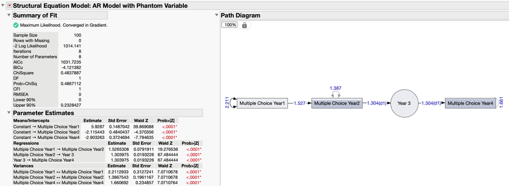Select the Multiple Choice Year1 node

tap(262, 103)
